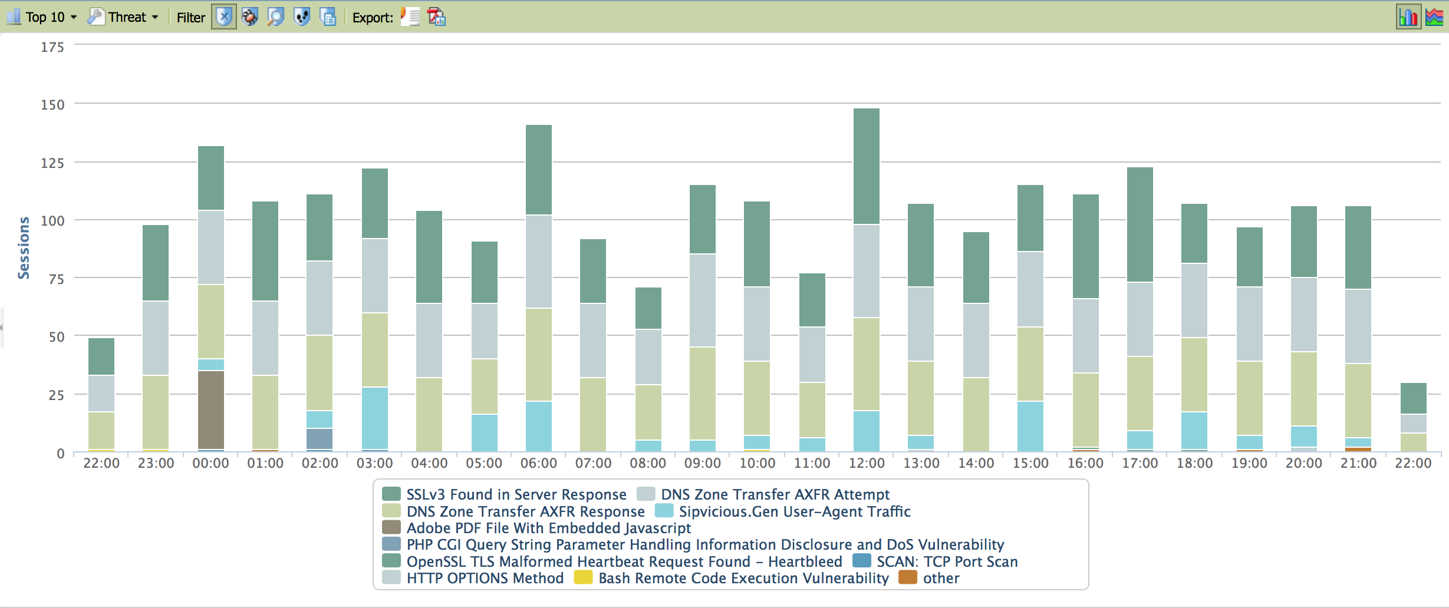
Task: Click the files filter shield icon
Action: coord(328,17)
